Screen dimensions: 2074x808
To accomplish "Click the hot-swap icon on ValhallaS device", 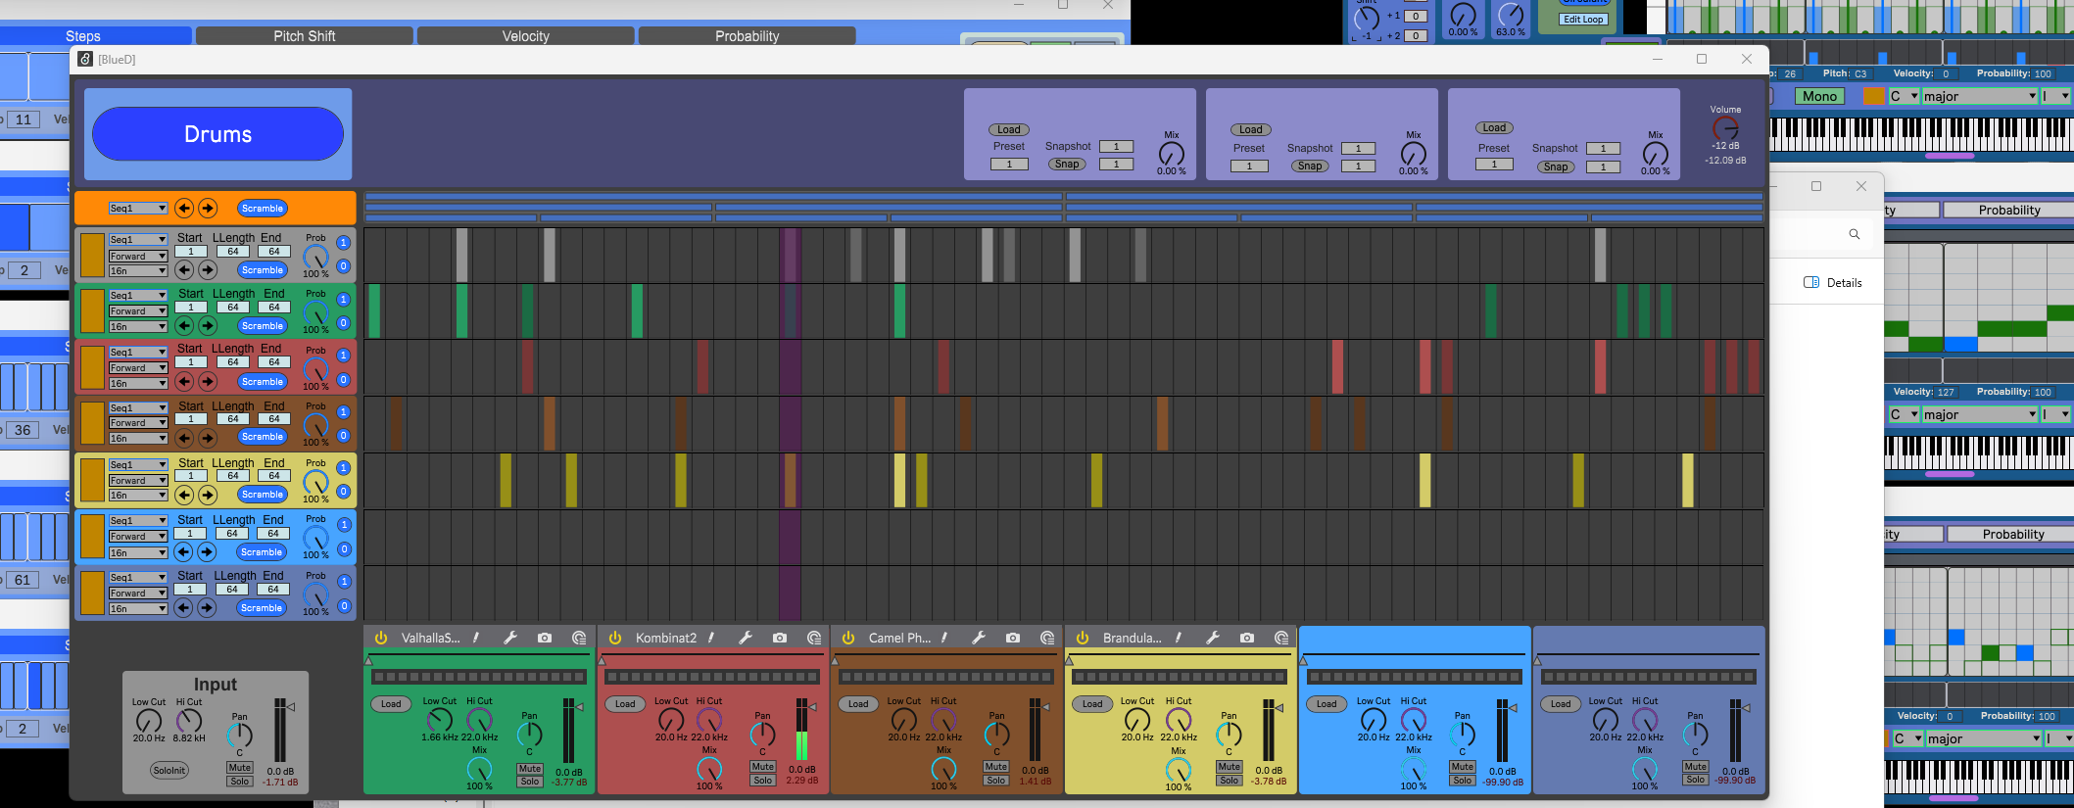I will (579, 638).
